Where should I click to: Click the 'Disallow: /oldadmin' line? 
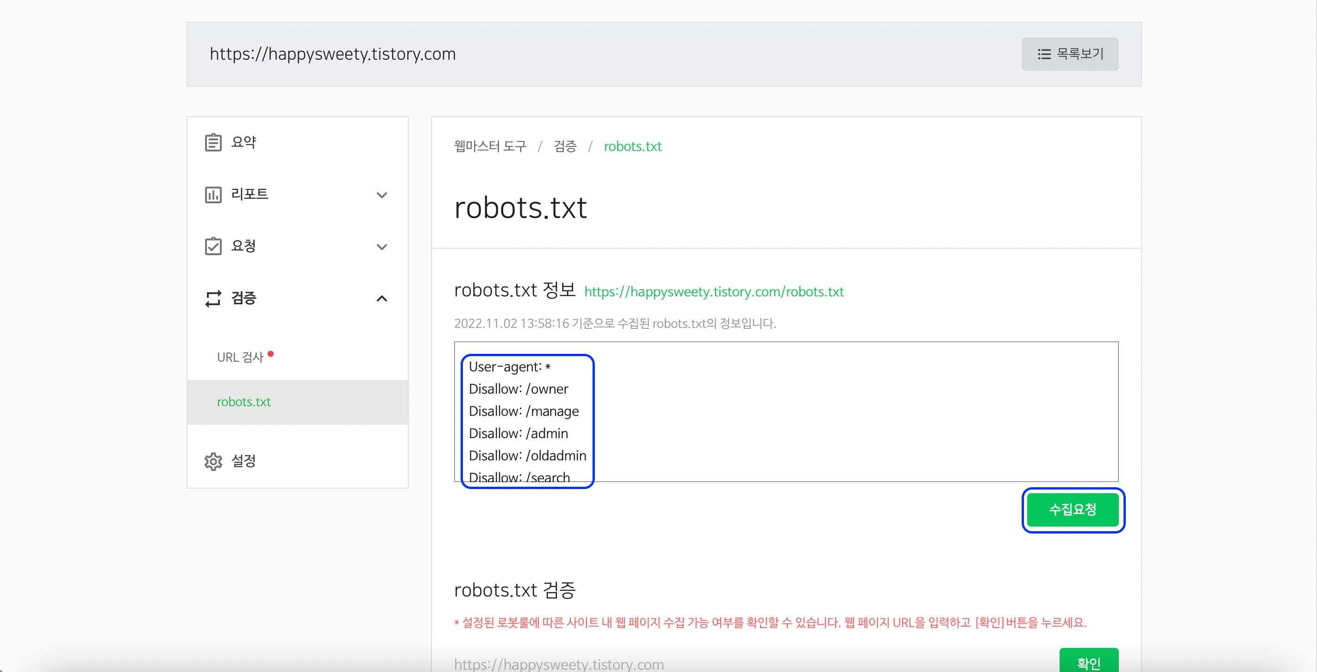527,456
